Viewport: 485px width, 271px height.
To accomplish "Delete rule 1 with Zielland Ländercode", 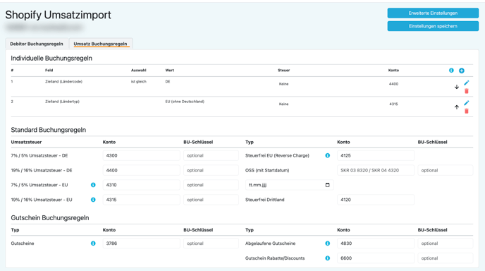I will tap(467, 91).
